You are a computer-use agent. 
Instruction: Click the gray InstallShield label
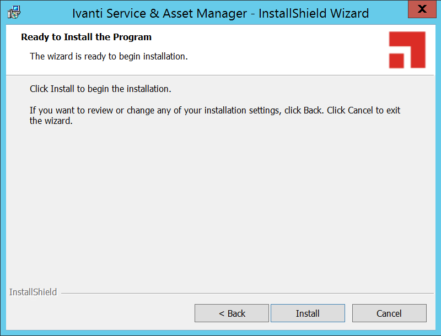point(33,292)
